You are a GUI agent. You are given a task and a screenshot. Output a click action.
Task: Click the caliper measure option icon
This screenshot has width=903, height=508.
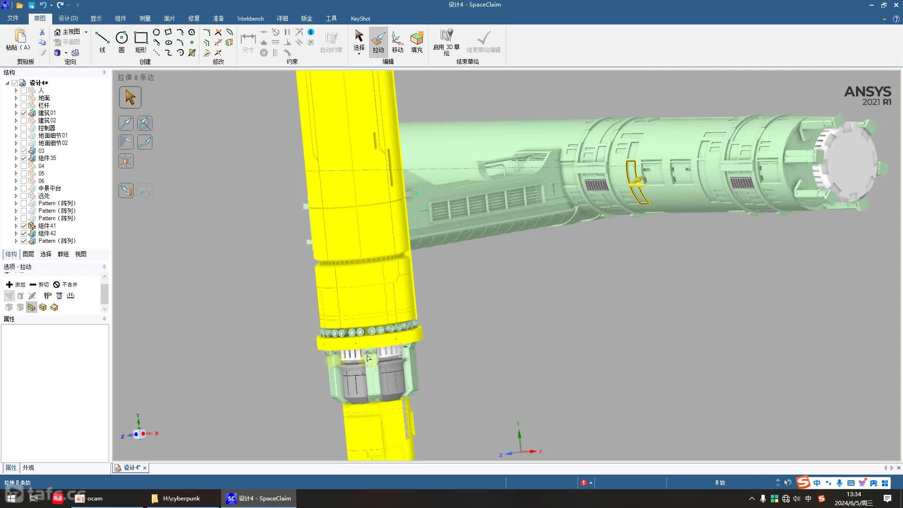coord(48,296)
